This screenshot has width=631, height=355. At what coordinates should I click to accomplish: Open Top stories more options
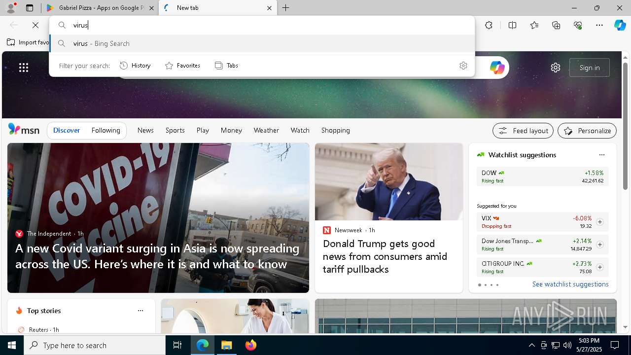tap(140, 311)
